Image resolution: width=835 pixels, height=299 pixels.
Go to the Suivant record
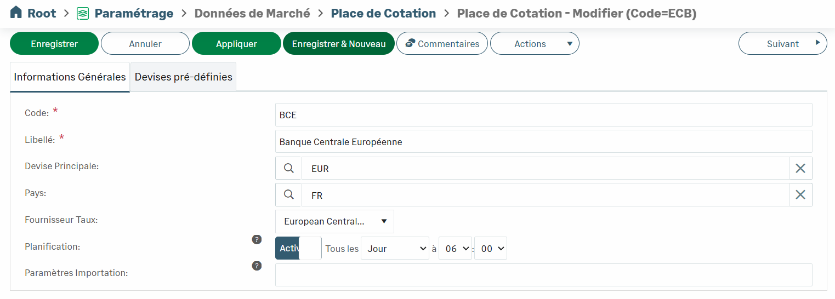(x=782, y=44)
